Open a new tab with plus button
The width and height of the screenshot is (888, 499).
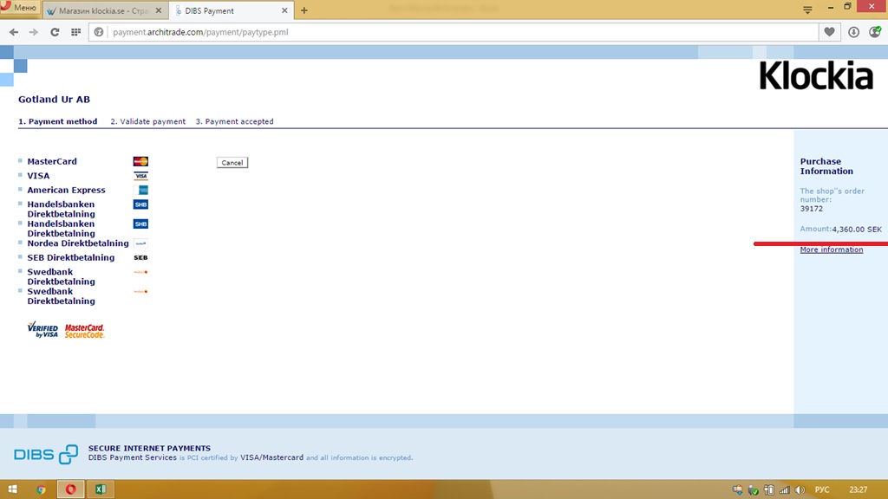pyautogui.click(x=304, y=10)
